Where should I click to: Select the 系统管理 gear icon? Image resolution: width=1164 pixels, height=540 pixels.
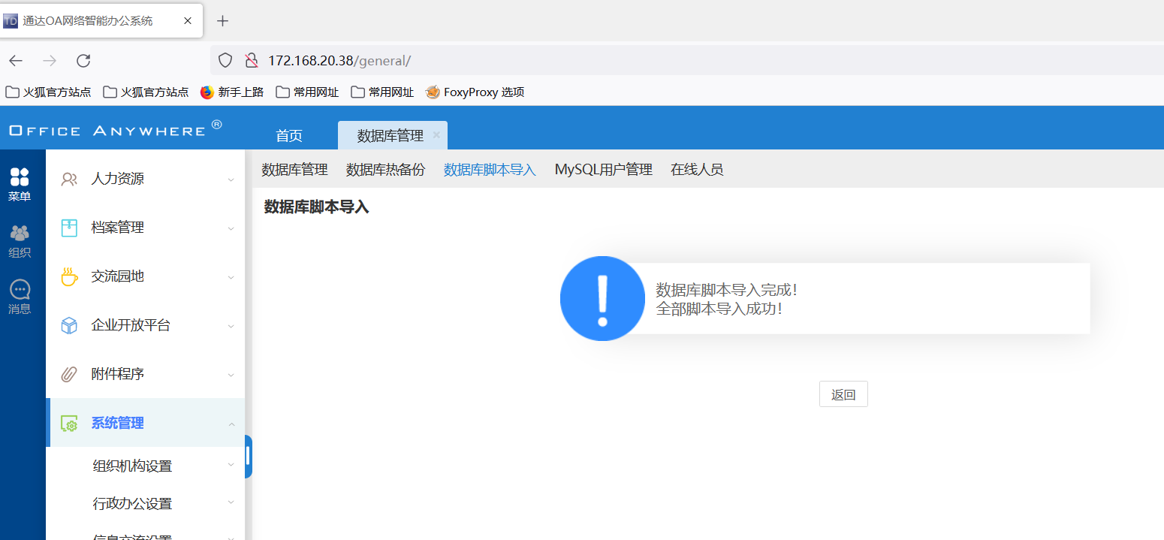(69, 422)
